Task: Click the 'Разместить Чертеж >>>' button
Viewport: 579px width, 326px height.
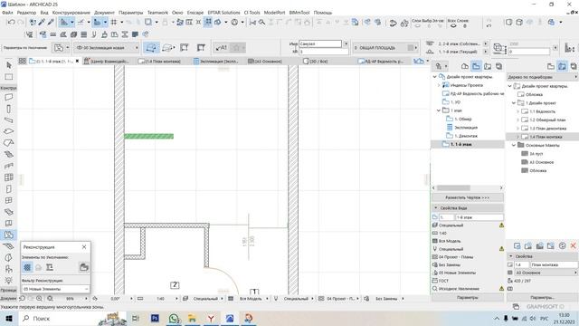Action: tap(467, 197)
